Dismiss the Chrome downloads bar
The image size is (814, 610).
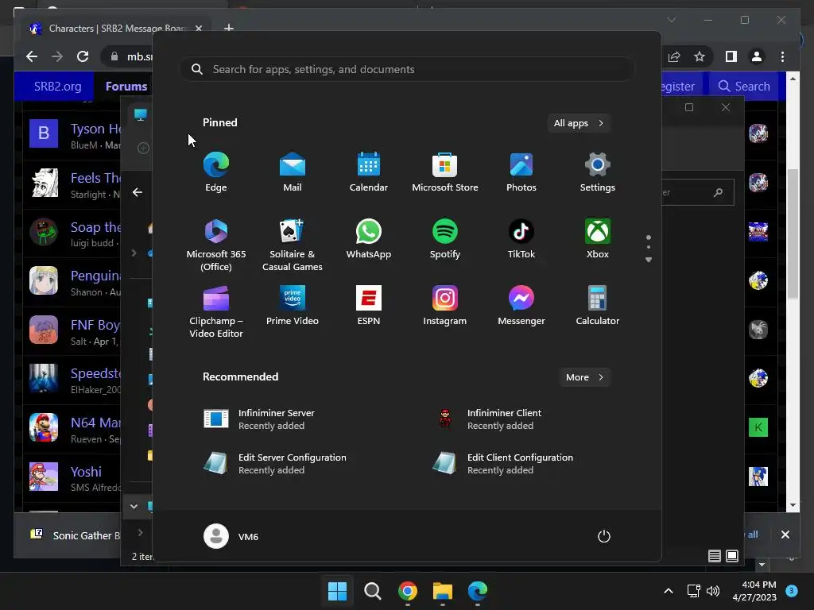click(x=785, y=535)
